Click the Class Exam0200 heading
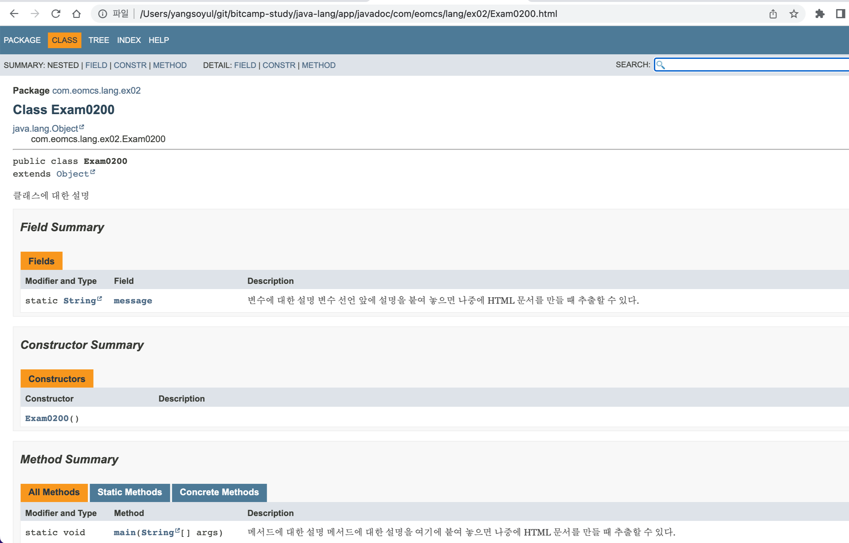Screen dimensions: 849x543 [63, 110]
